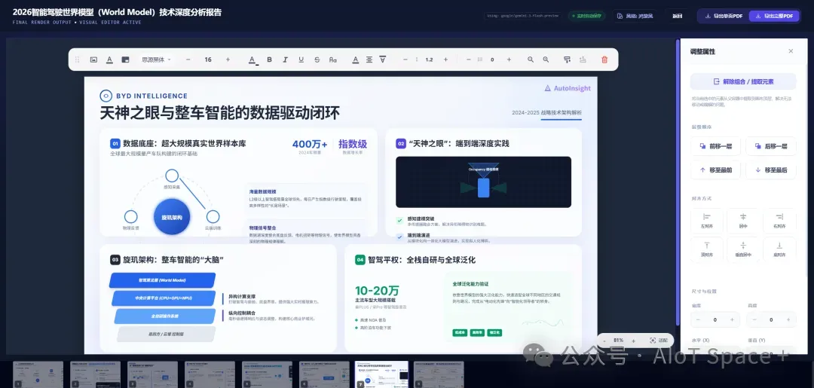
Task: Click 左对齐 align left icon
Action: click(x=706, y=221)
